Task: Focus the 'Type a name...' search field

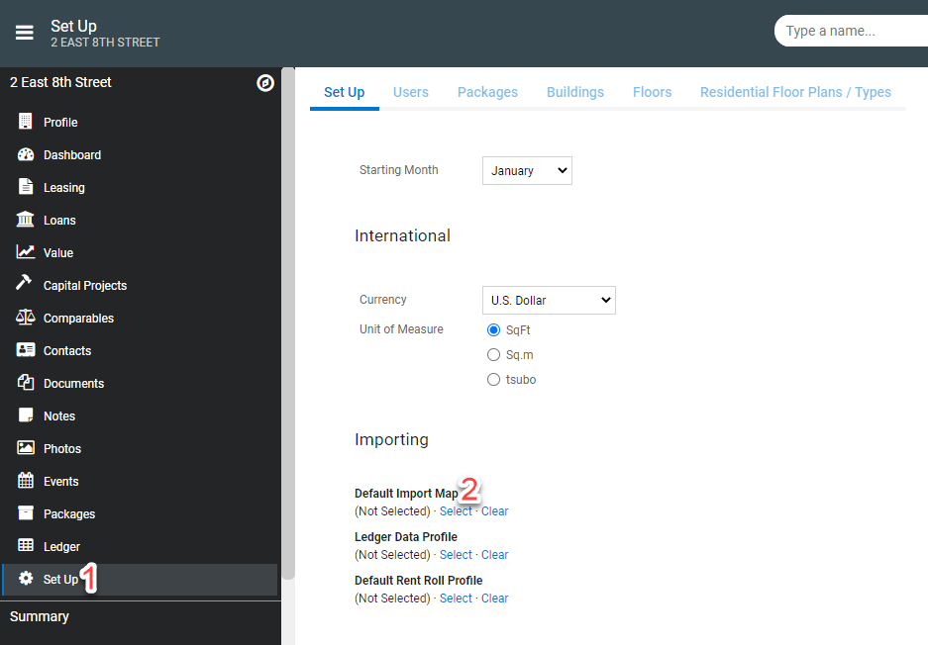Action: (853, 31)
